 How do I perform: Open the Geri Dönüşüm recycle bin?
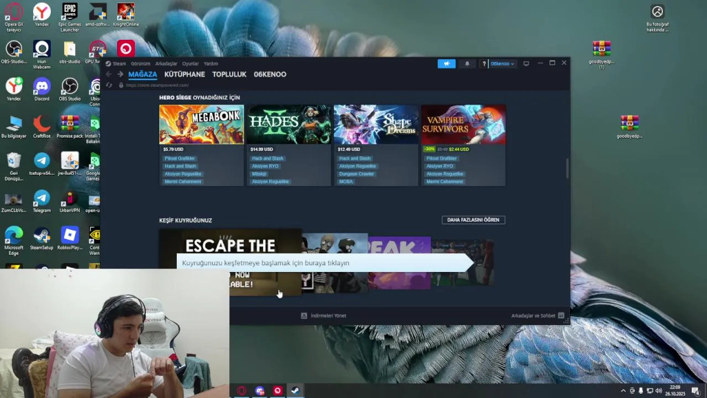pos(14,166)
